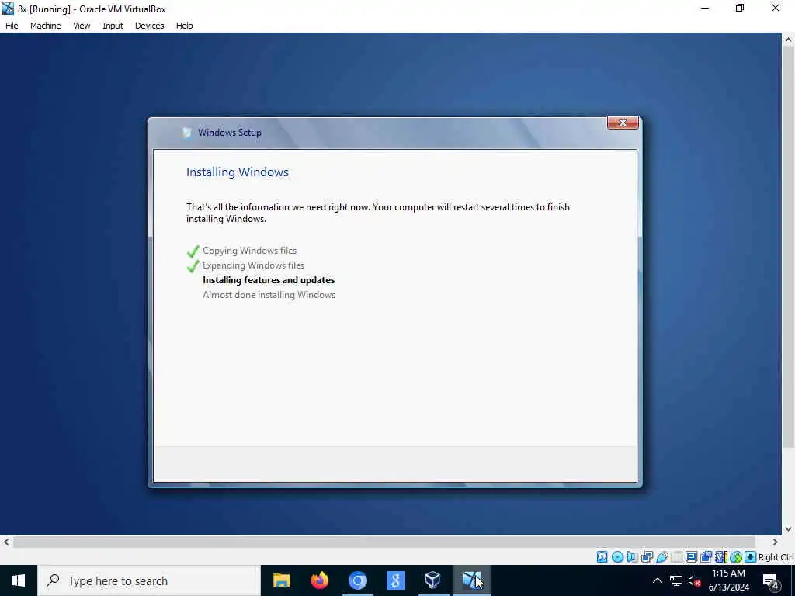Open the Input menu
This screenshot has height=596, width=795.
click(x=113, y=26)
